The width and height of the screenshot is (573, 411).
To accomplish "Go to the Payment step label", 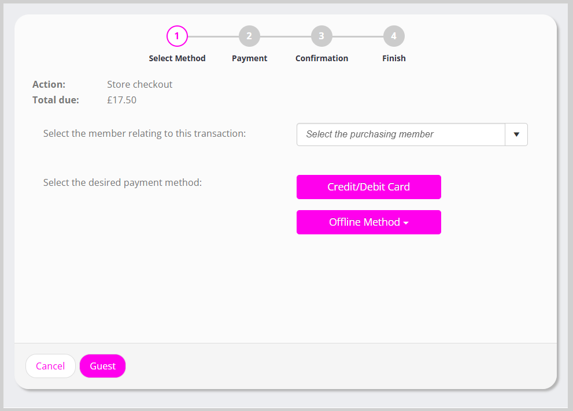I will (x=249, y=58).
